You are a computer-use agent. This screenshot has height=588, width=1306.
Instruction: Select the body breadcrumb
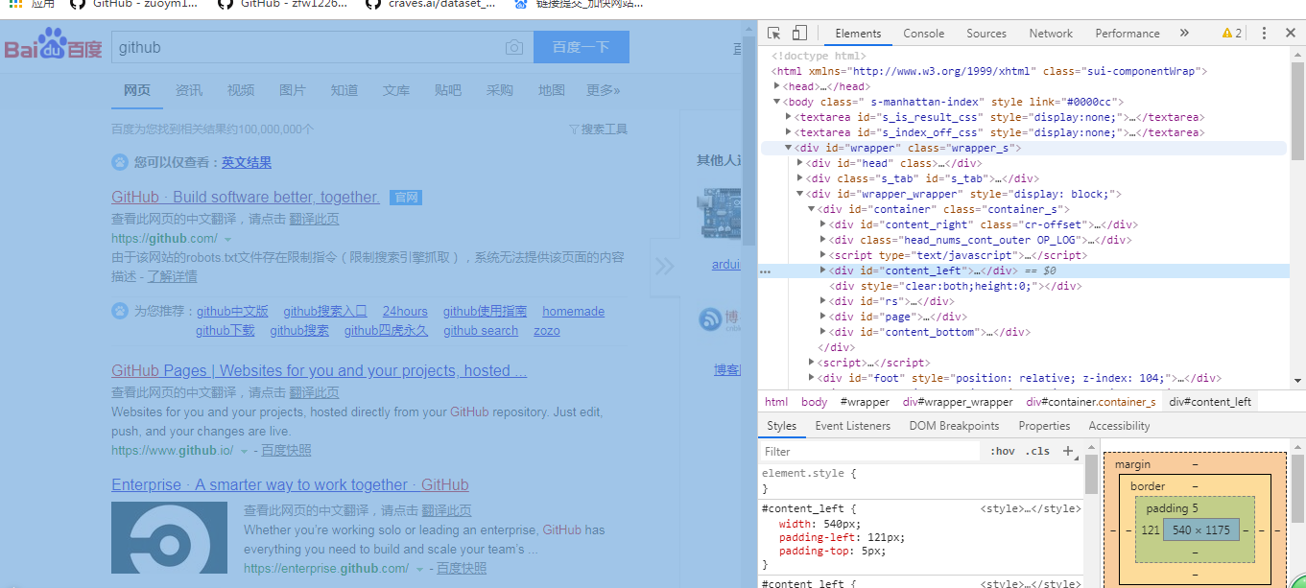[x=814, y=402]
